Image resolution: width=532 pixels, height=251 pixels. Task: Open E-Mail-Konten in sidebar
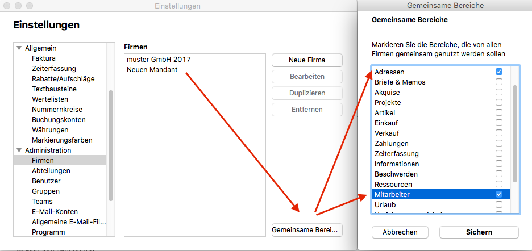tap(55, 212)
